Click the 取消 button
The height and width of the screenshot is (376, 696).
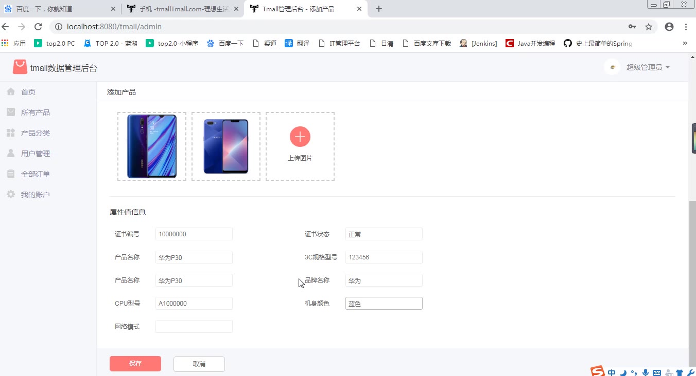pyautogui.click(x=199, y=364)
